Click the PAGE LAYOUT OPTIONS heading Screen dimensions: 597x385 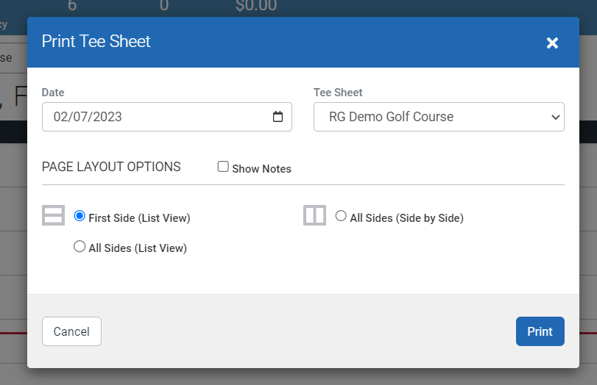(111, 167)
